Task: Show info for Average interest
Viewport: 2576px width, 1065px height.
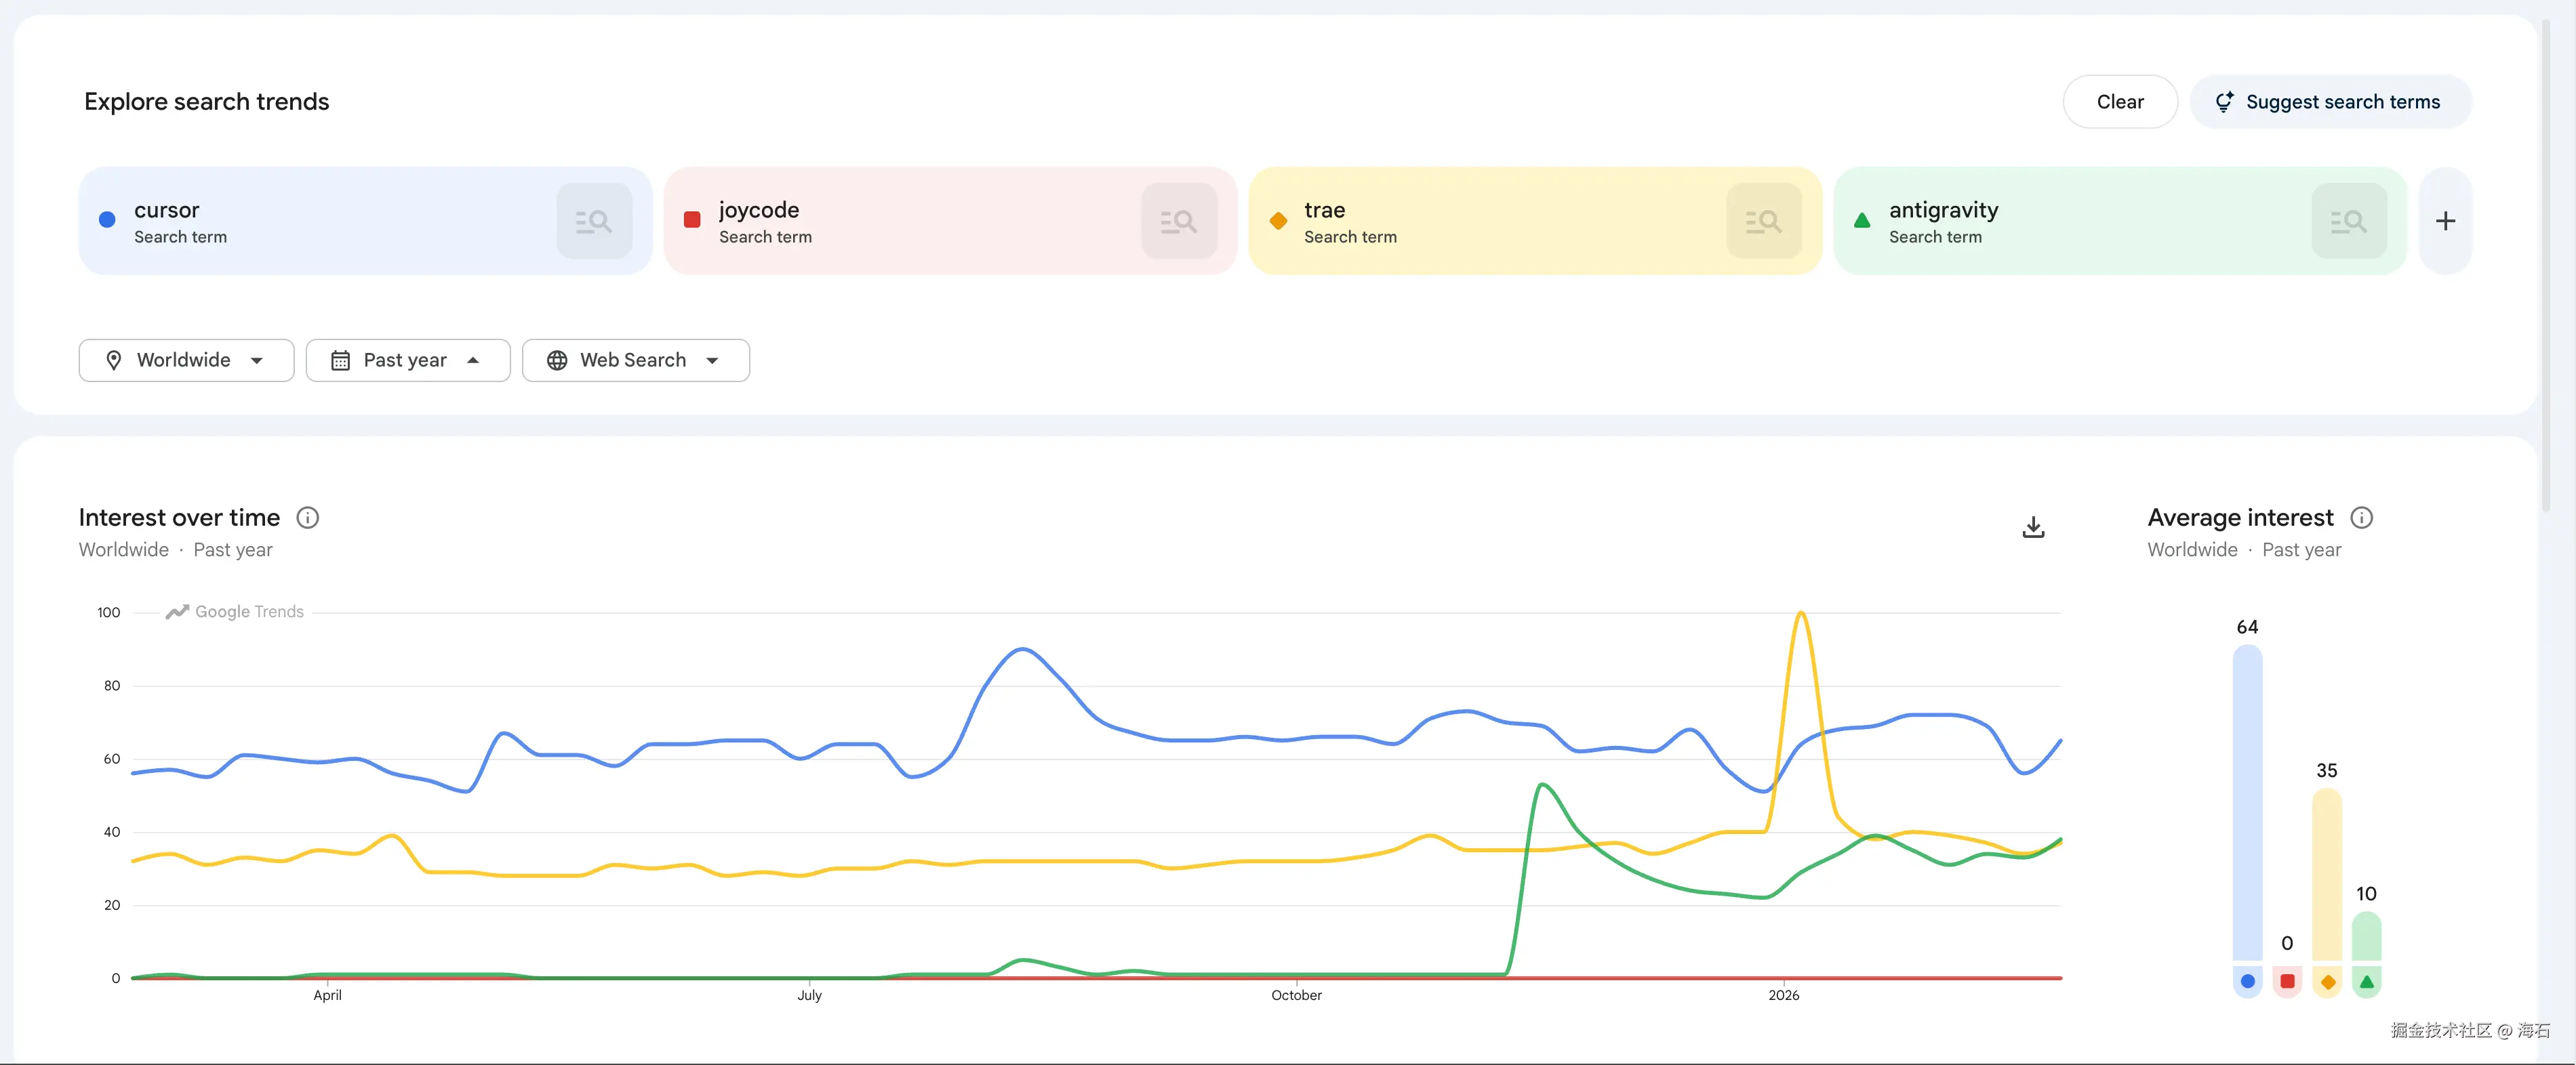Action: tap(2361, 518)
